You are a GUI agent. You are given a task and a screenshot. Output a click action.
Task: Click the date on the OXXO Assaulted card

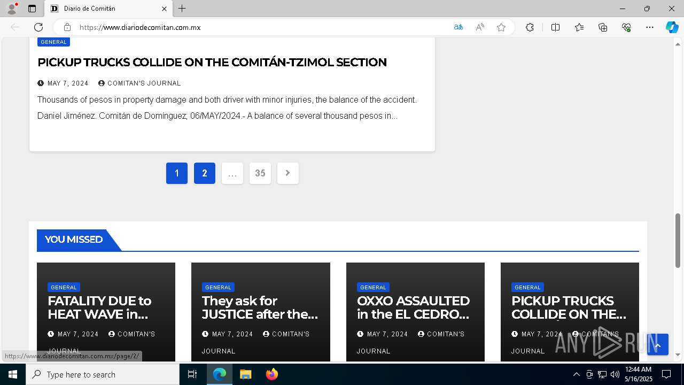pos(387,334)
